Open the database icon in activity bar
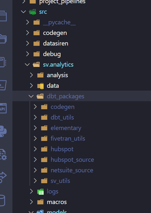The height and width of the screenshot is (213, 151). pyautogui.click(x=3, y=201)
